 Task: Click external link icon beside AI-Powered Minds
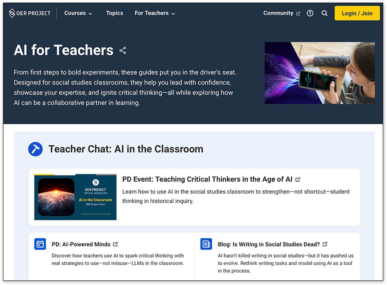[x=115, y=244]
